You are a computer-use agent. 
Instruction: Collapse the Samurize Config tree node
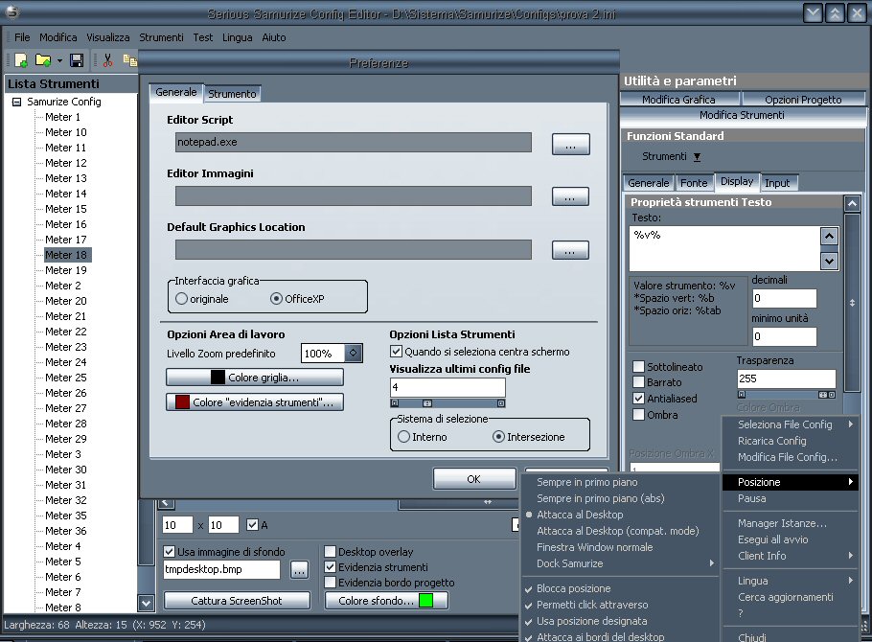[x=16, y=102]
